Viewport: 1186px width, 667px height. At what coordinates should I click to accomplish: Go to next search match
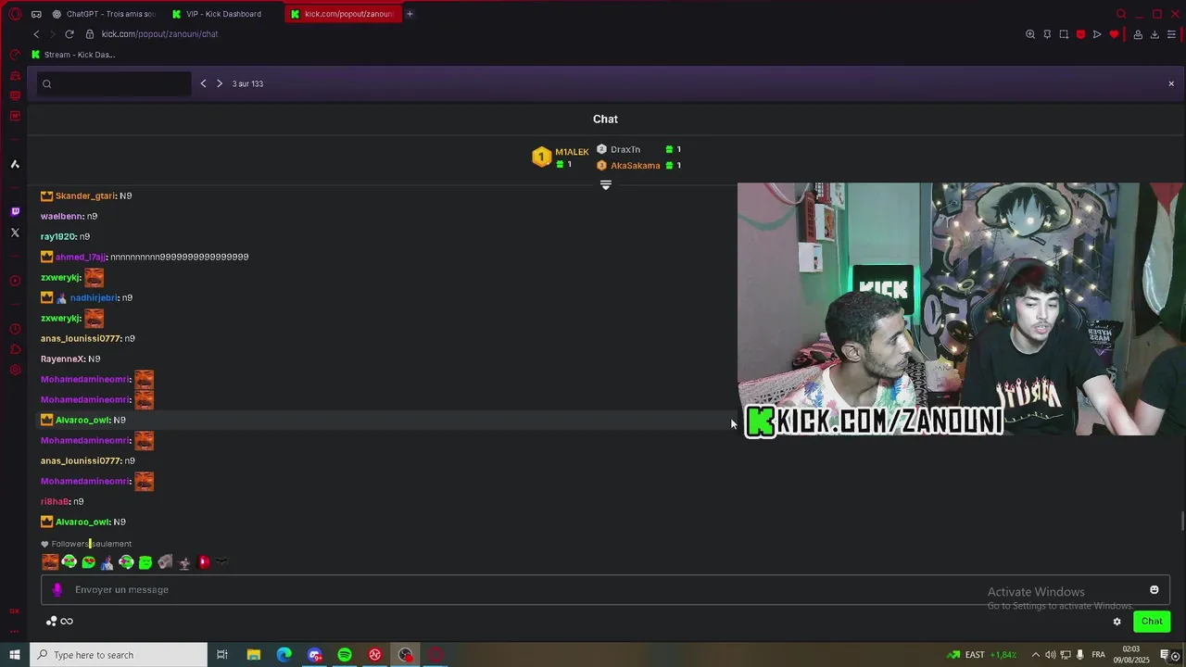(220, 83)
